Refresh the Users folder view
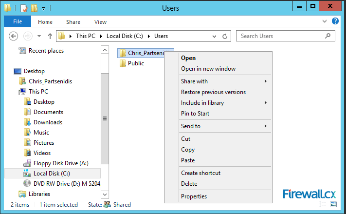The image size is (346, 214). [x=225, y=36]
